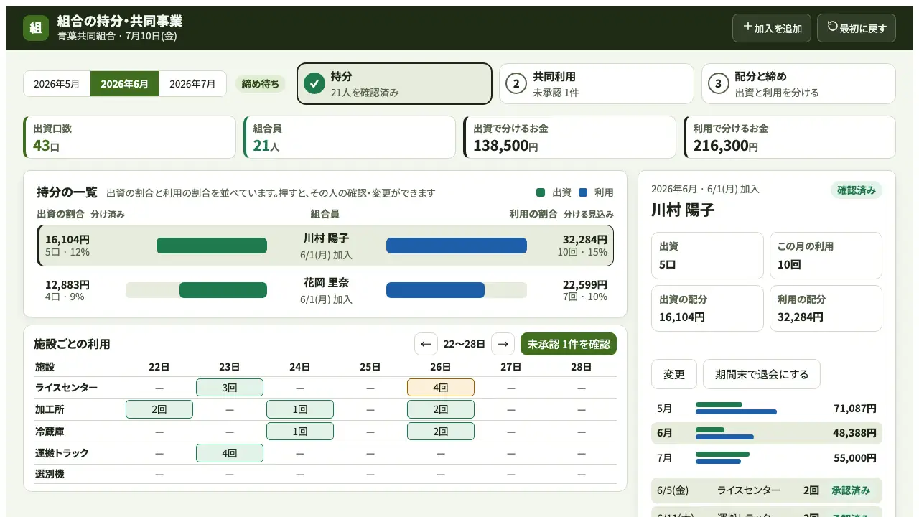
Task: Click the 確認済み badge in member panel
Action: pos(857,190)
